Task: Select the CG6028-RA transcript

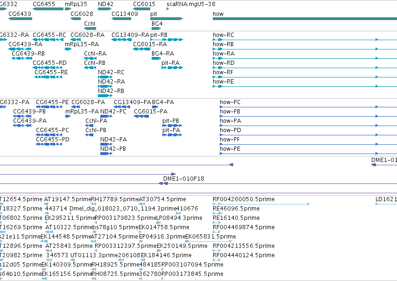Action: [x=76, y=40]
